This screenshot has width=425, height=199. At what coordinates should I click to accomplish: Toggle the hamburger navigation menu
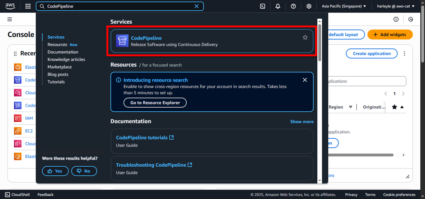[10, 19]
